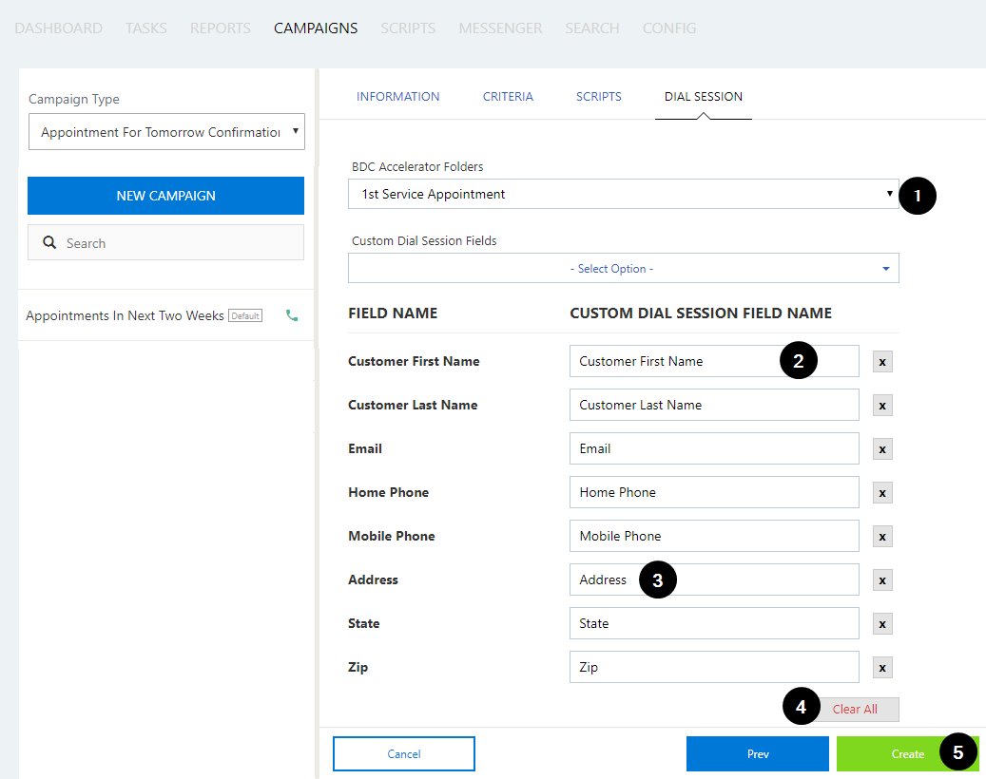Click the FIELD NAME column header

(x=393, y=313)
